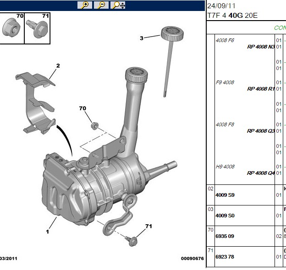Viewport: 286px width, 270px height.
Task: Click the date 24/09/11 header
Action: [x=221, y=6]
